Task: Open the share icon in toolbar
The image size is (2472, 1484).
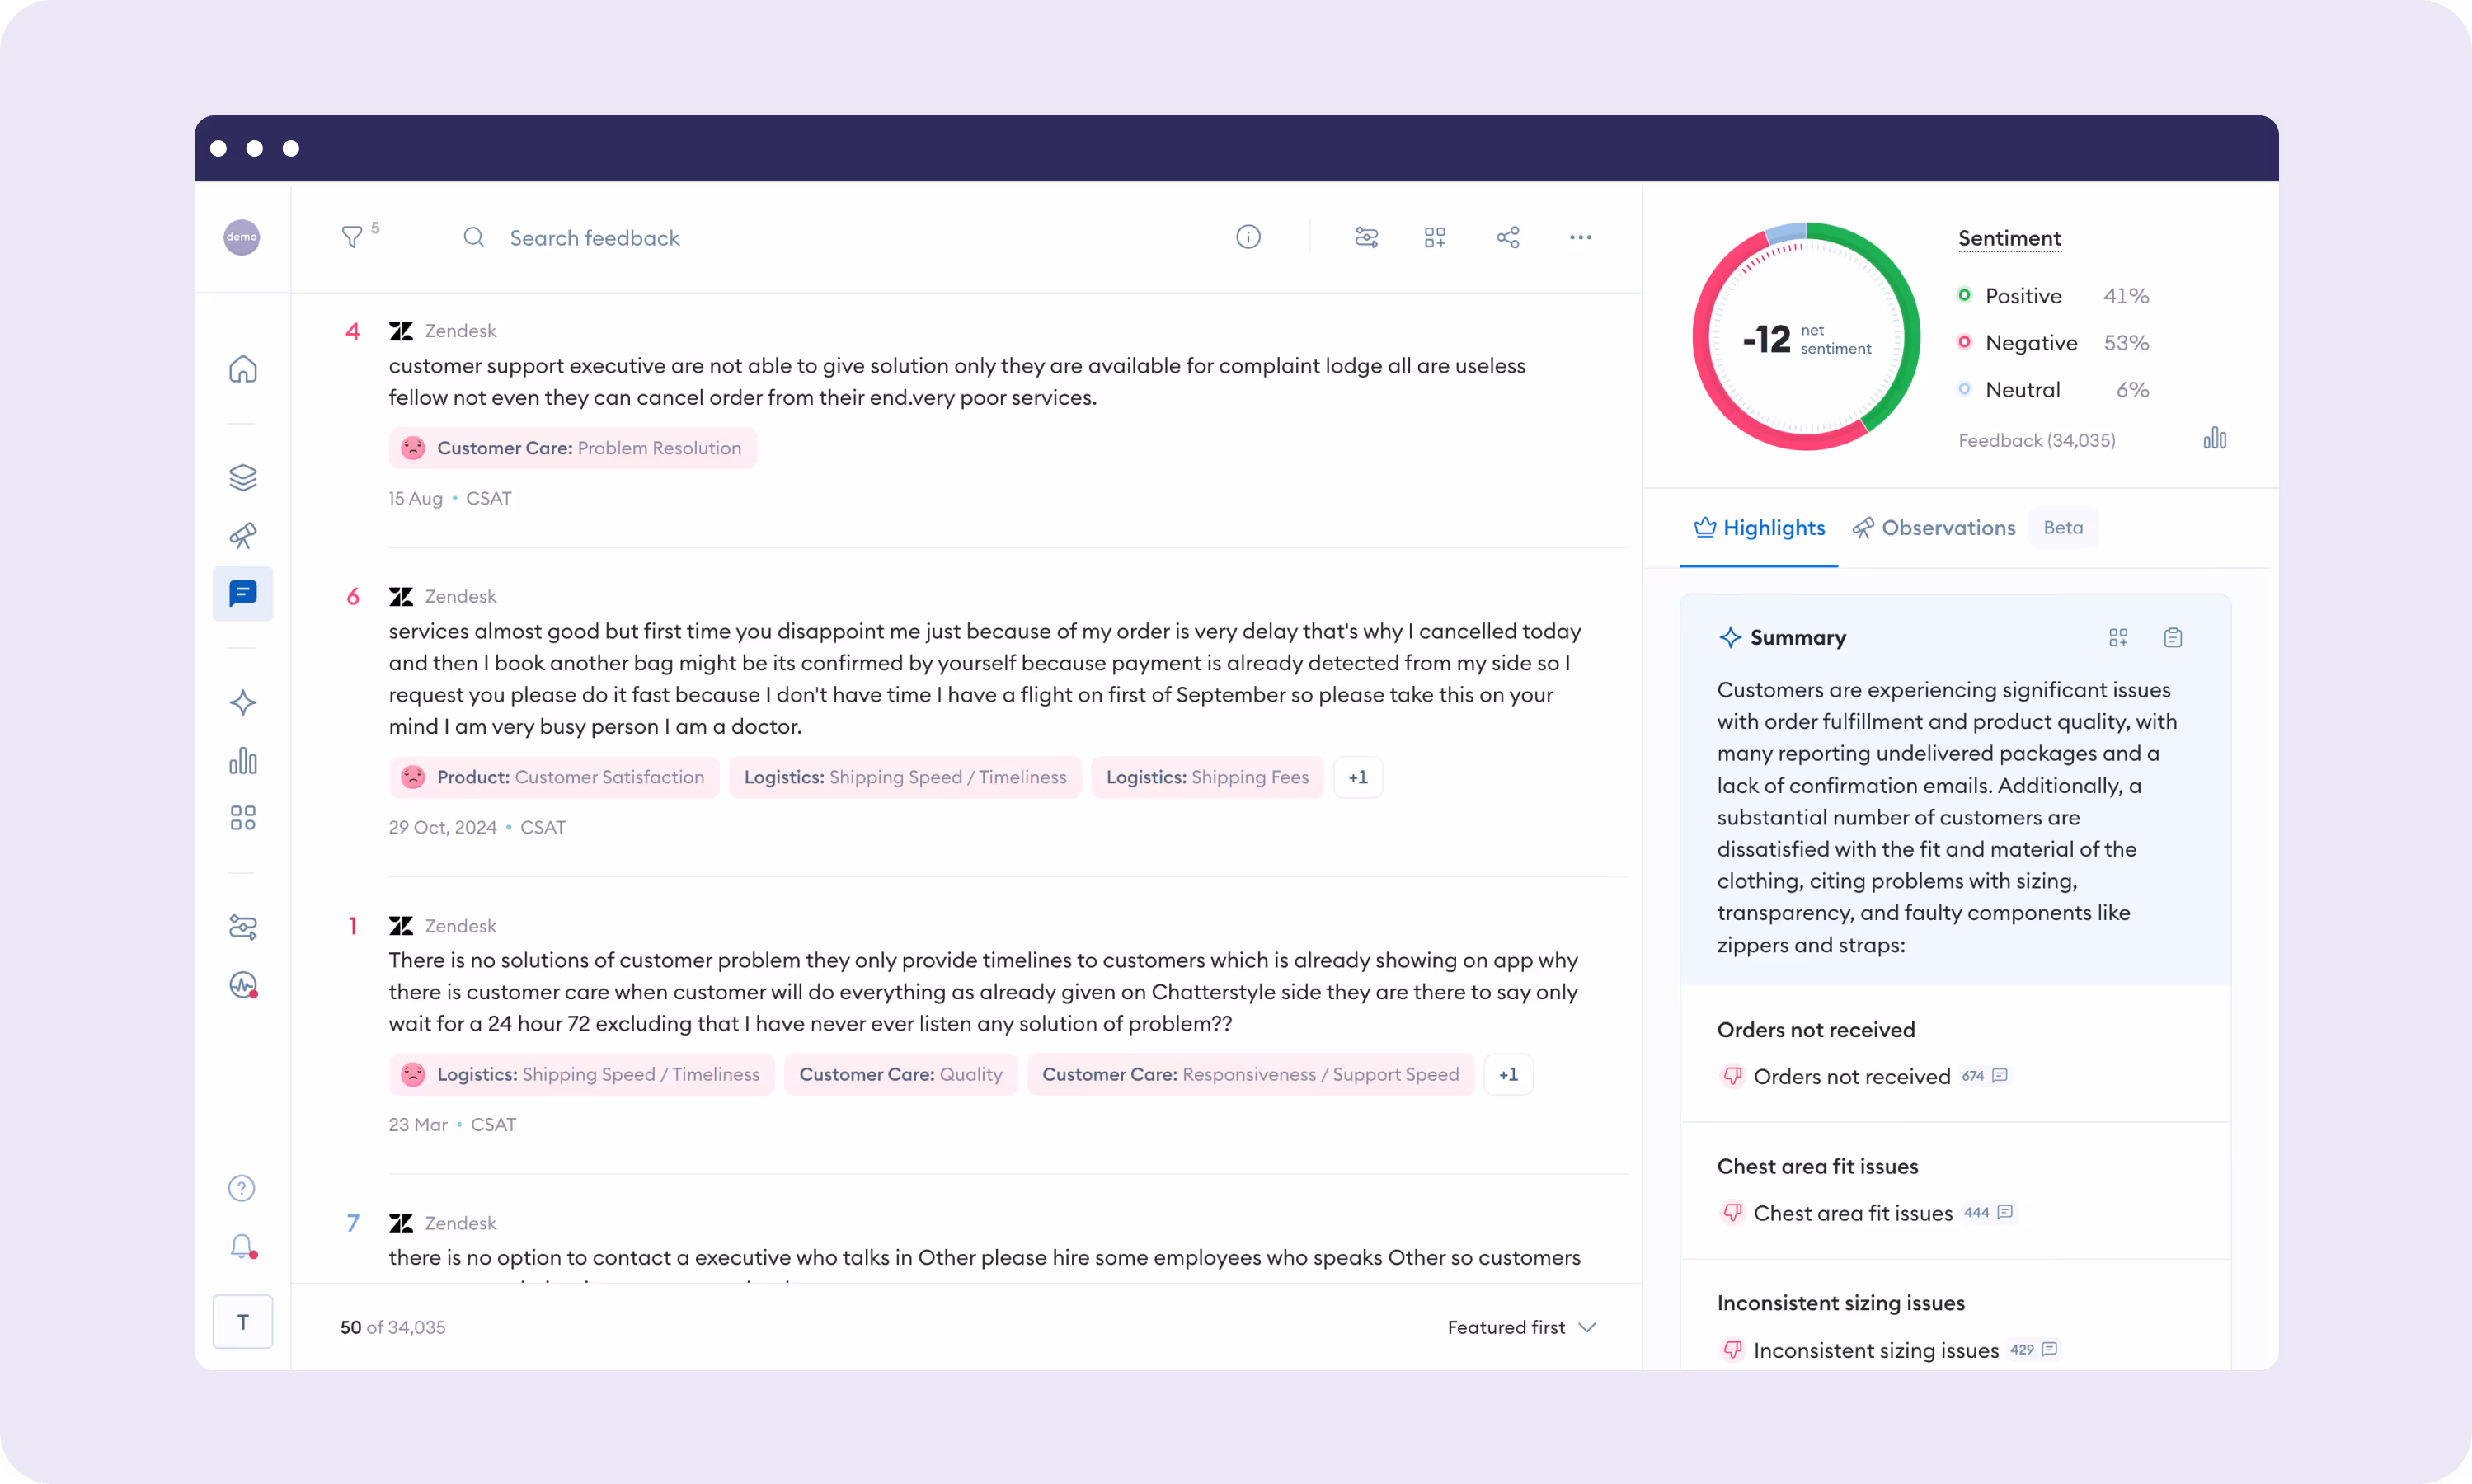Action: pos(1508,237)
